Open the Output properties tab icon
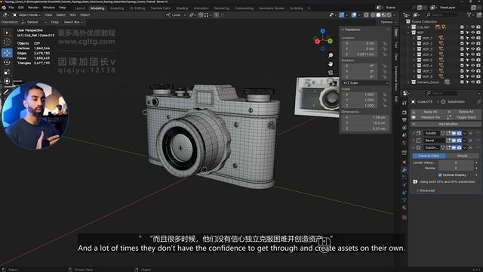 click(x=405, y=120)
